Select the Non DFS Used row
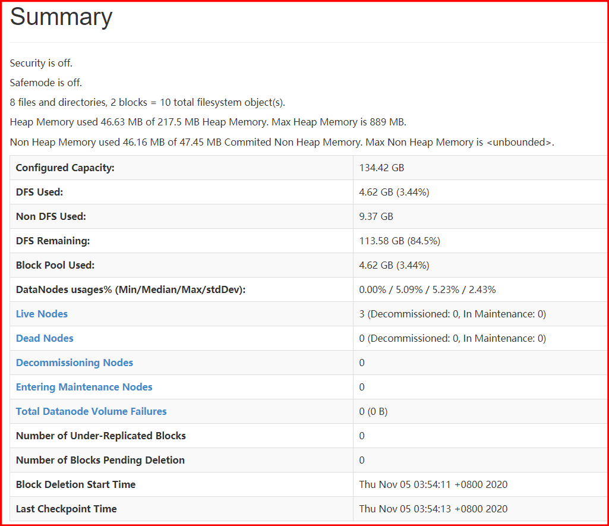Screen dimensions: 609x526 (x=178, y=216)
